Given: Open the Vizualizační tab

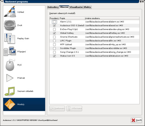Looking at the screenshot, I should pos(76,7).
